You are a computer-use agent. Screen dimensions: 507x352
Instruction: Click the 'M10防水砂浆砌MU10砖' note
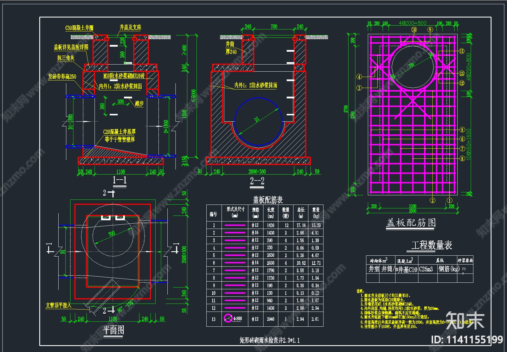pos(124,76)
